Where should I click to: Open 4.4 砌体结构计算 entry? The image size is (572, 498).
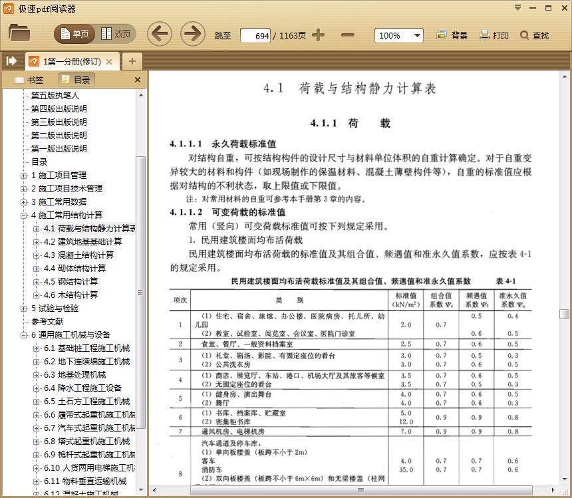(74, 269)
